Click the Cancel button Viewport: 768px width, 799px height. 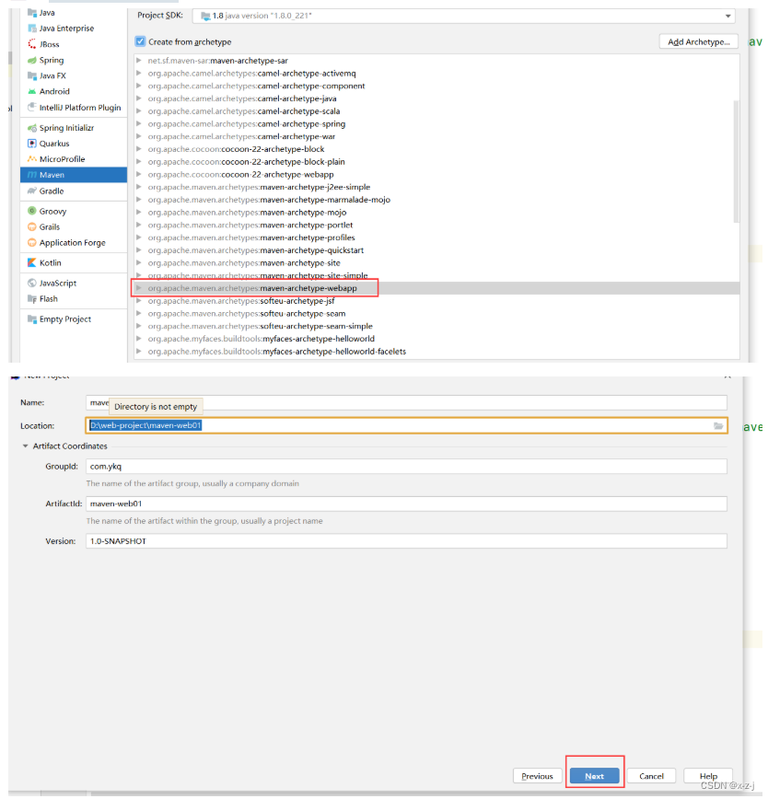[651, 776]
